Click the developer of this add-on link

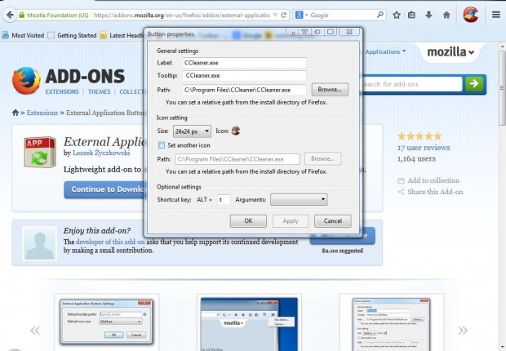pos(110,242)
